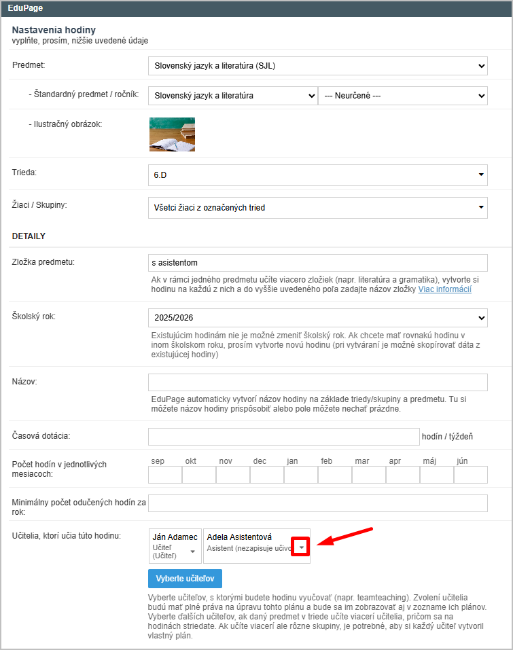Click the jún month hours field
The height and width of the screenshot is (650, 513).
471,475
